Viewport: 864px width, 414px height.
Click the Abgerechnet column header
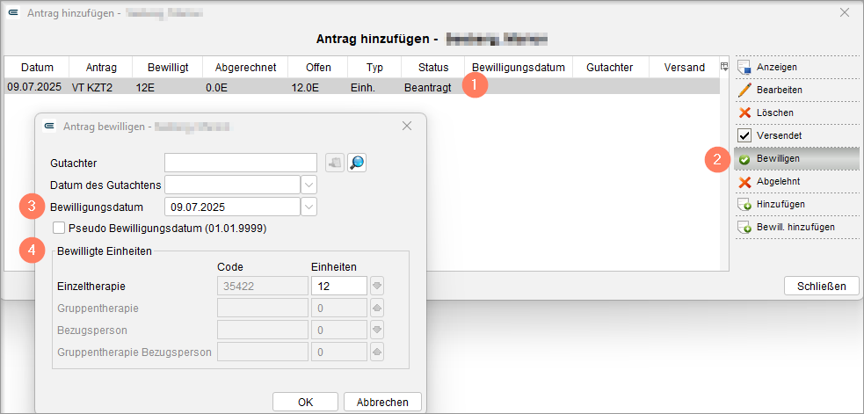click(x=245, y=68)
